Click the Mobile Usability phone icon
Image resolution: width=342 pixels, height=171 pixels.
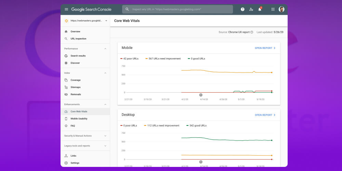tap(66, 119)
